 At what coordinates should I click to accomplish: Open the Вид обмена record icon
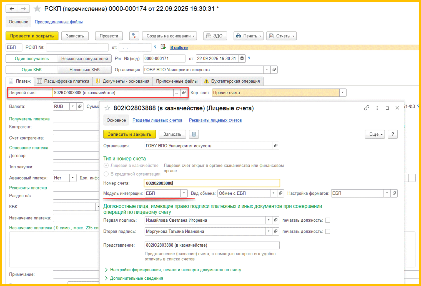tap(280, 193)
